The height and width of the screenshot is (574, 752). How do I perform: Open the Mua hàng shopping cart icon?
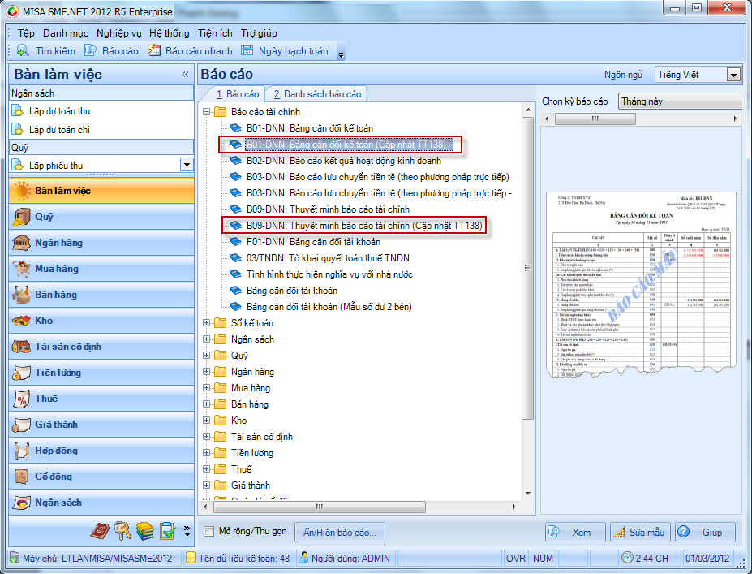coord(20,269)
